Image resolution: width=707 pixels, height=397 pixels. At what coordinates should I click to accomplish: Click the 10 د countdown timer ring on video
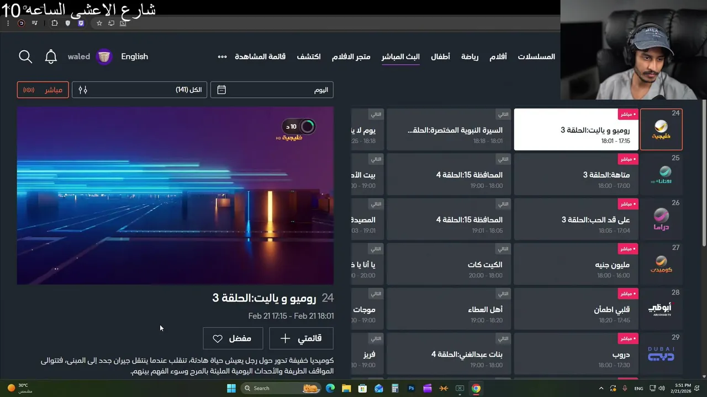tap(308, 126)
